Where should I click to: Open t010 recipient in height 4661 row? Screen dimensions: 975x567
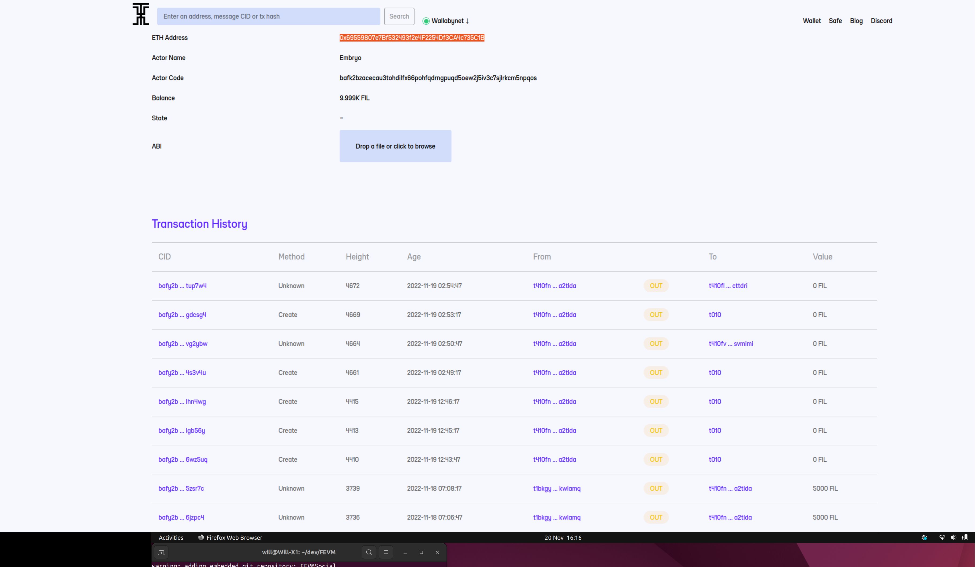pyautogui.click(x=714, y=373)
